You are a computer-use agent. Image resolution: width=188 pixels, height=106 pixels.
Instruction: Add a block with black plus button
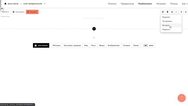click(x=94, y=29)
